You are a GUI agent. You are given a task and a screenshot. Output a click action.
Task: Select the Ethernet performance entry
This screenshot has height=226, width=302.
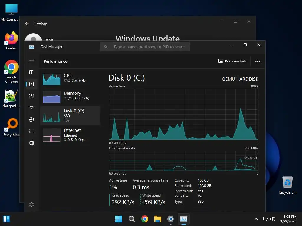point(70,135)
